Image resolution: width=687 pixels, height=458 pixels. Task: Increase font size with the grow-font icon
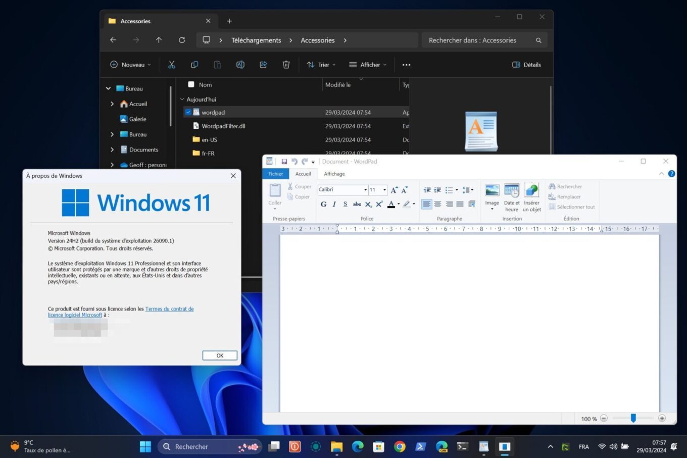pyautogui.click(x=394, y=190)
